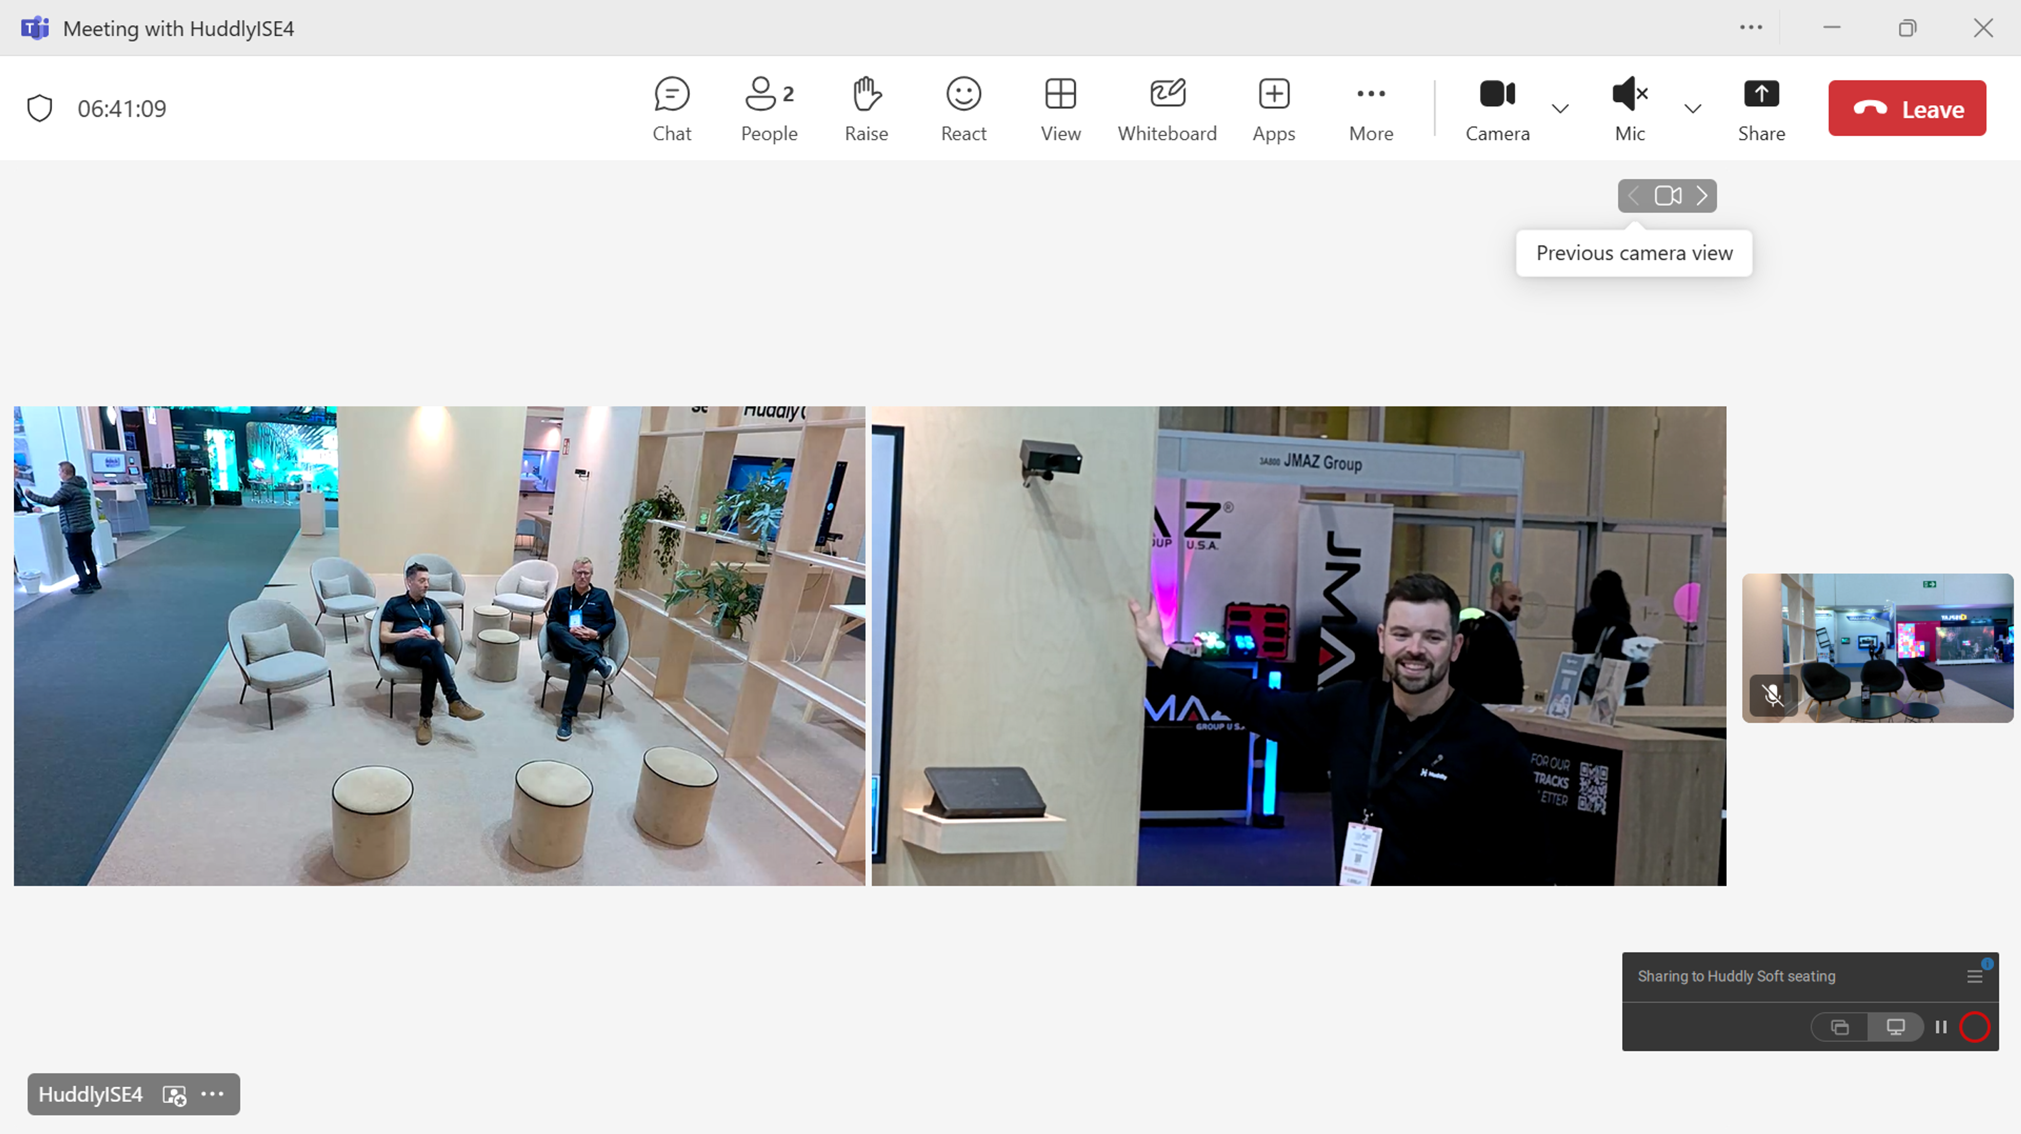Leave the meeting
Viewport: 2021px width, 1134px height.
pos(1906,108)
